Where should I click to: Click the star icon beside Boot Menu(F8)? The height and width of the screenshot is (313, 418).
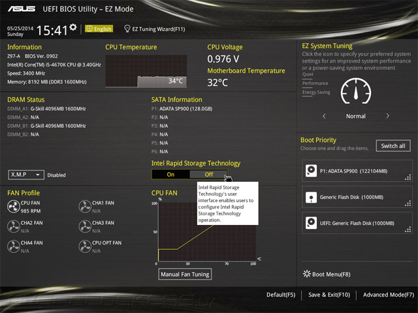[307, 274]
